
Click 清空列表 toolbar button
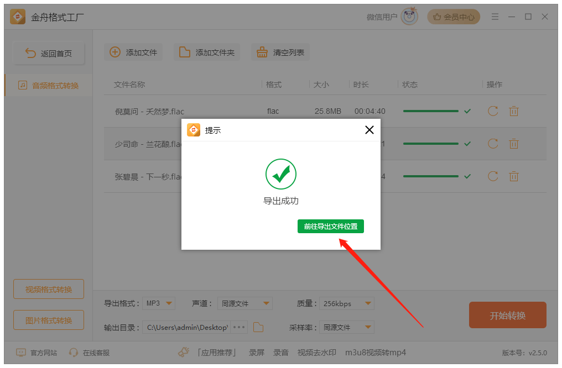point(280,52)
